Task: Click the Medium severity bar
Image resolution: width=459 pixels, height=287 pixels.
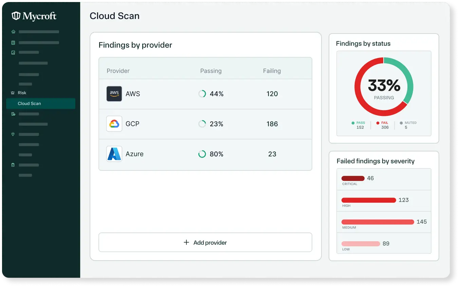Action: (x=378, y=222)
